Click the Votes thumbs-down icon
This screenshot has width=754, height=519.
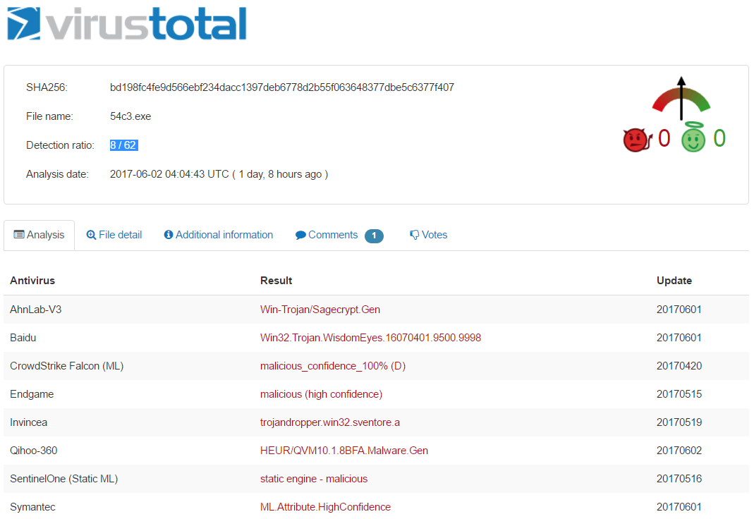pos(414,235)
